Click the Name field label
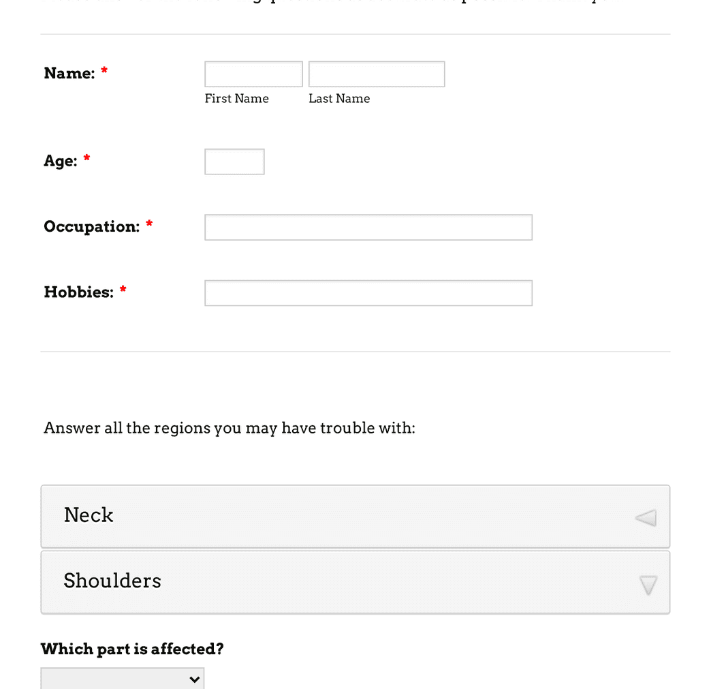 (69, 74)
